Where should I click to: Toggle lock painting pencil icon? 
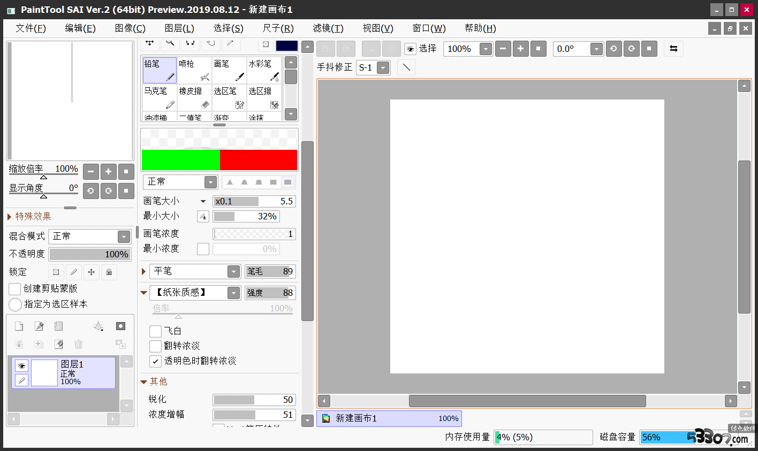tap(74, 272)
